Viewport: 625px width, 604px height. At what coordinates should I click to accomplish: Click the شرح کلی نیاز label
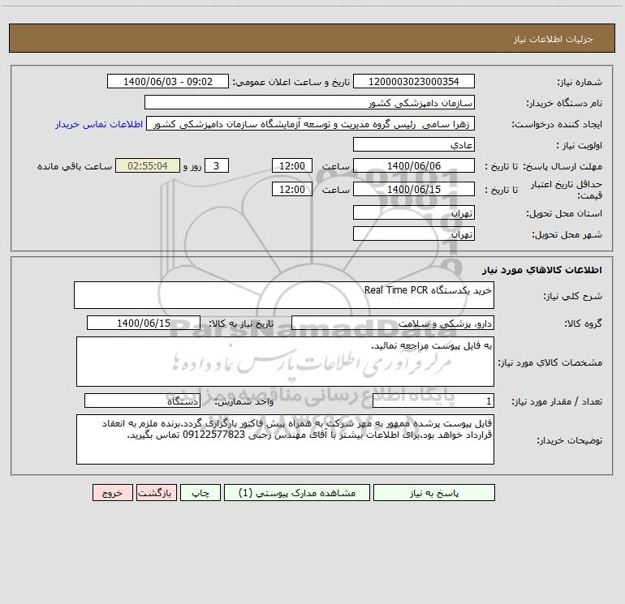point(573,296)
